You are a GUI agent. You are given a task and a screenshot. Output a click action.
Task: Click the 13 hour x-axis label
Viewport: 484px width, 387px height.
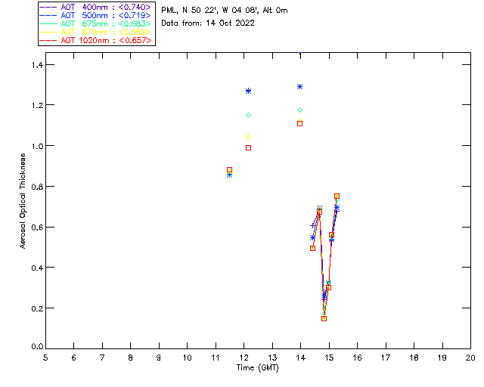click(x=272, y=358)
